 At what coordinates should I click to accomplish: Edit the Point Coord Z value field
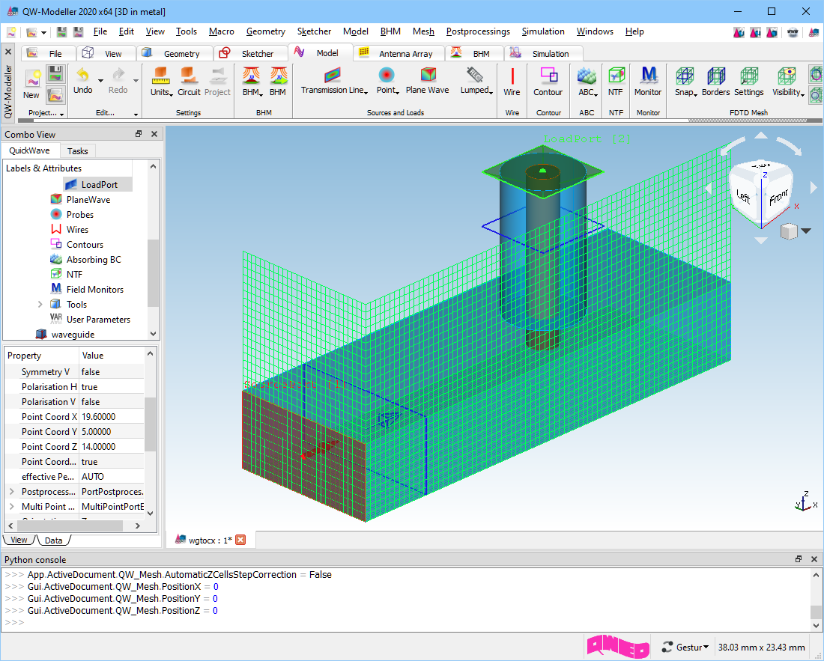tap(112, 446)
